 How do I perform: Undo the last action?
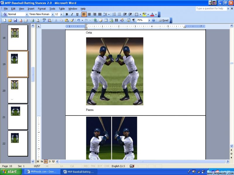tap(78, 20)
